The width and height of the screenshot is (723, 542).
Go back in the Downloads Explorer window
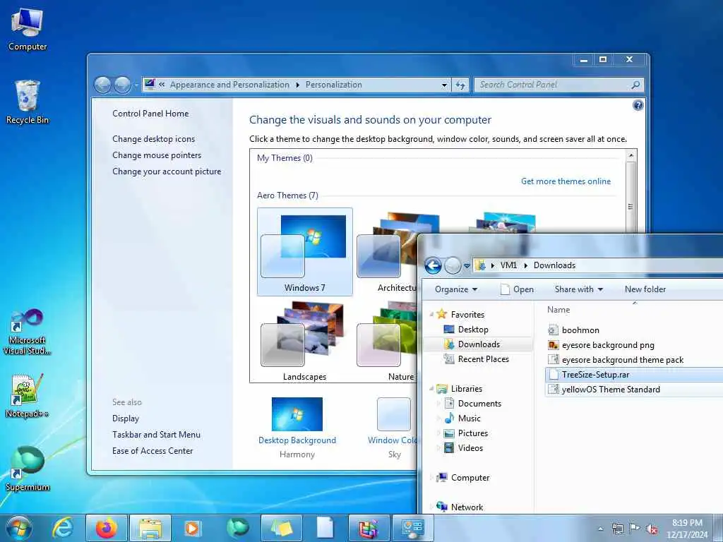point(433,265)
